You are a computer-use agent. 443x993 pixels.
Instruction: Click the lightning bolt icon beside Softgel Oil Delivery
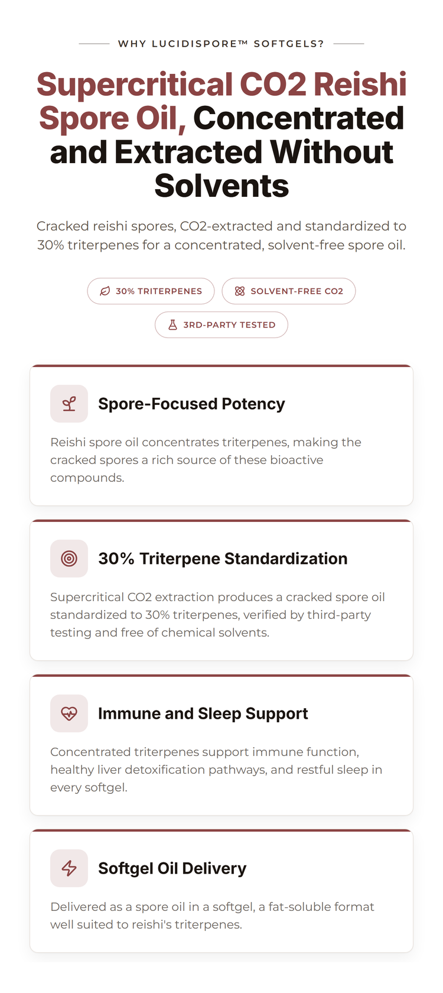69,868
